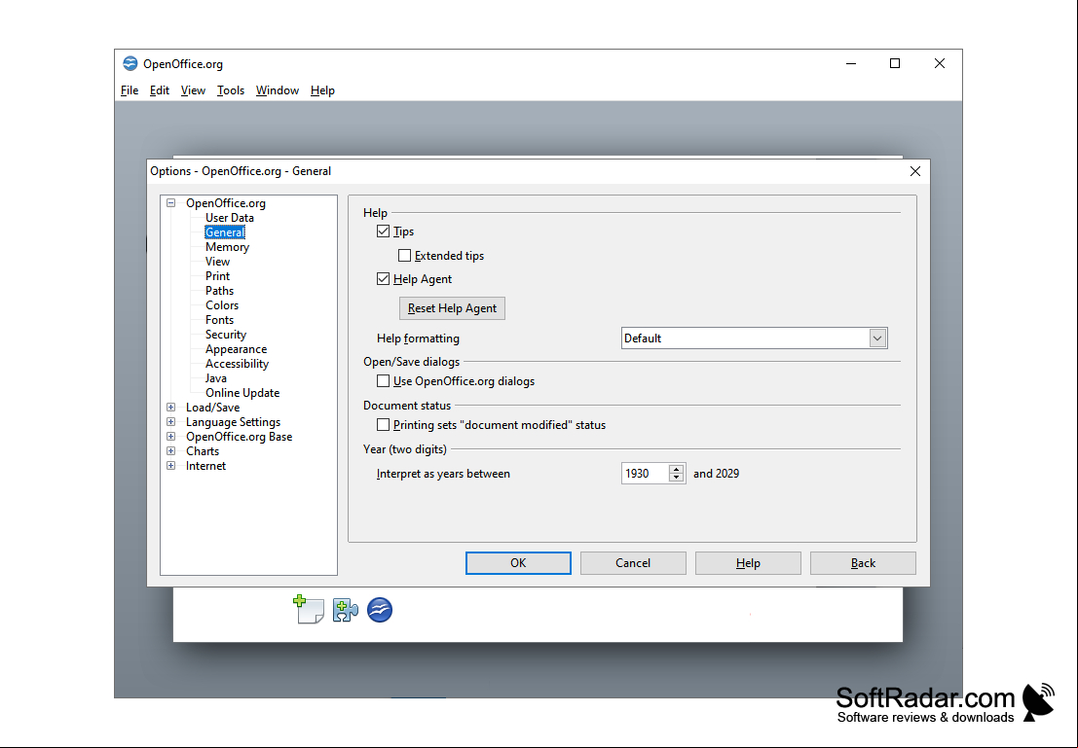This screenshot has width=1078, height=748.
Task: Enable the Extended tips checkbox
Action: coord(404,256)
